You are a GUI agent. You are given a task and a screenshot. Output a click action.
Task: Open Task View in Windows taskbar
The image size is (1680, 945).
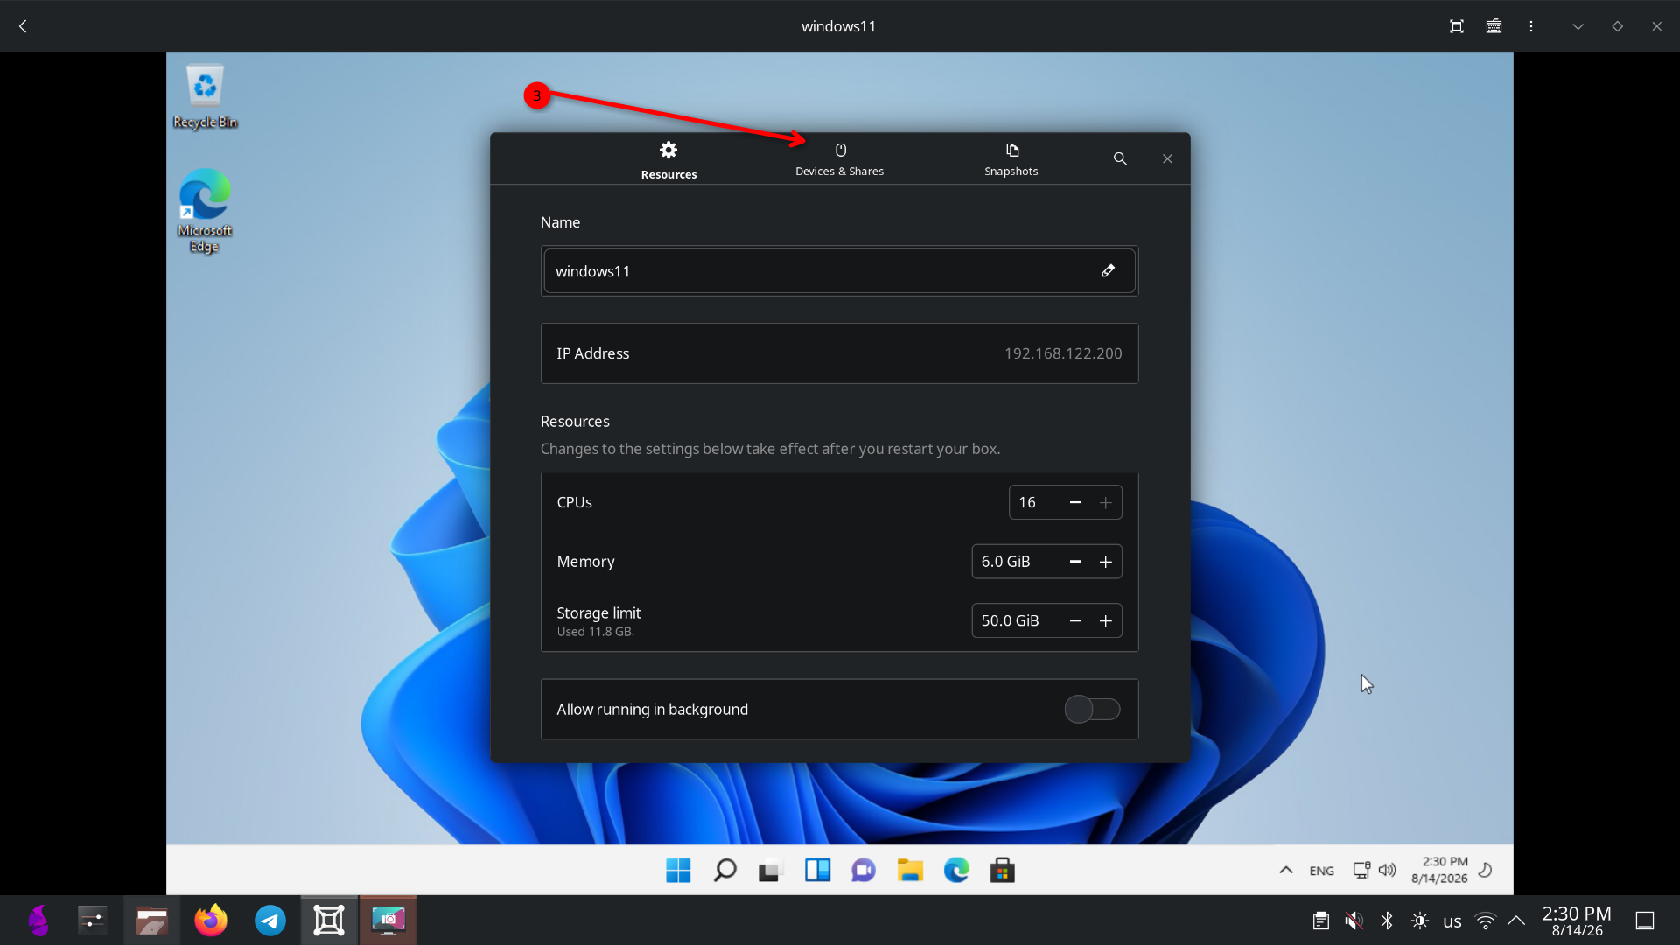point(770,871)
